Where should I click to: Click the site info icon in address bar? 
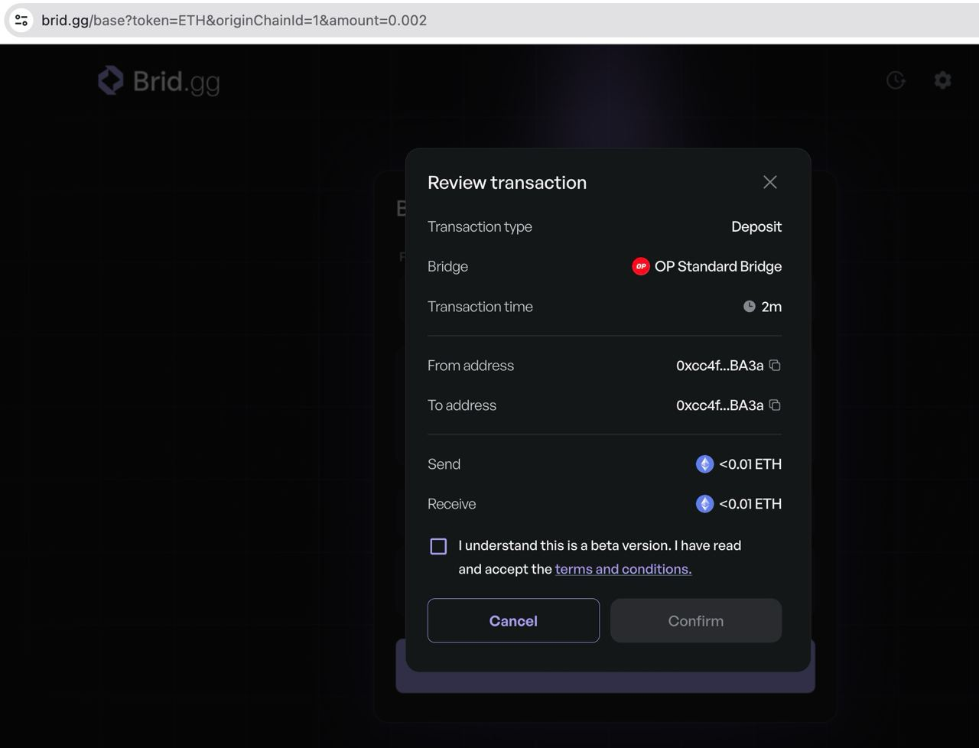tap(21, 21)
